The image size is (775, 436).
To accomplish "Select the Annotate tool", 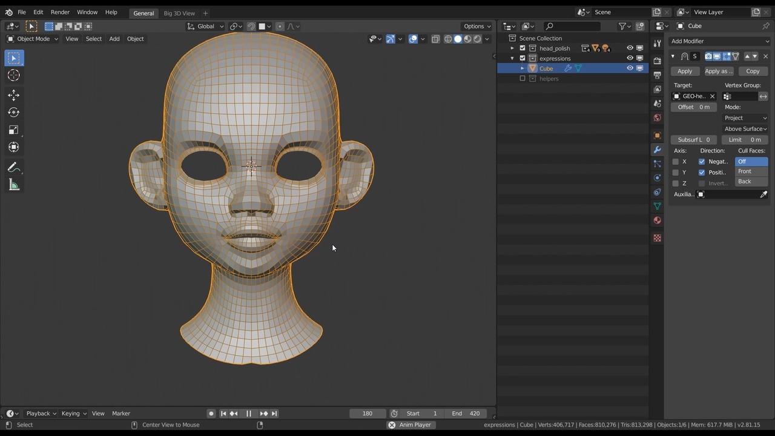I will [x=13, y=168].
